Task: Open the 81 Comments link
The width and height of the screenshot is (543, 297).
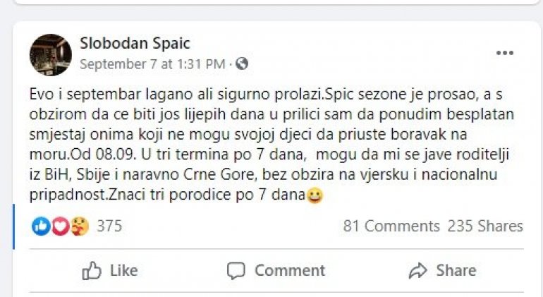Action: pos(391,226)
